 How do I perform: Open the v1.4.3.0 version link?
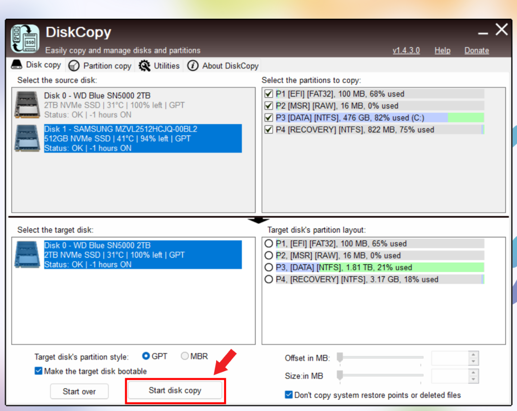(406, 50)
